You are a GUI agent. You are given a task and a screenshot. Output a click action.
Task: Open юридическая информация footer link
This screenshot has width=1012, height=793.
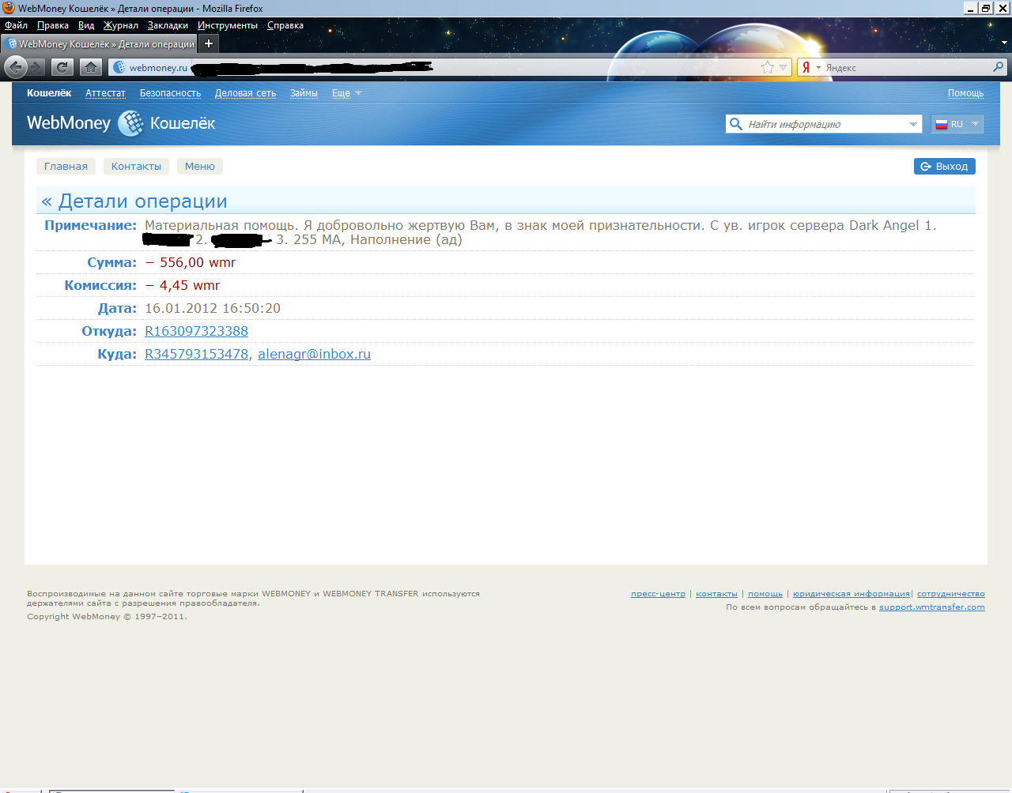point(852,593)
